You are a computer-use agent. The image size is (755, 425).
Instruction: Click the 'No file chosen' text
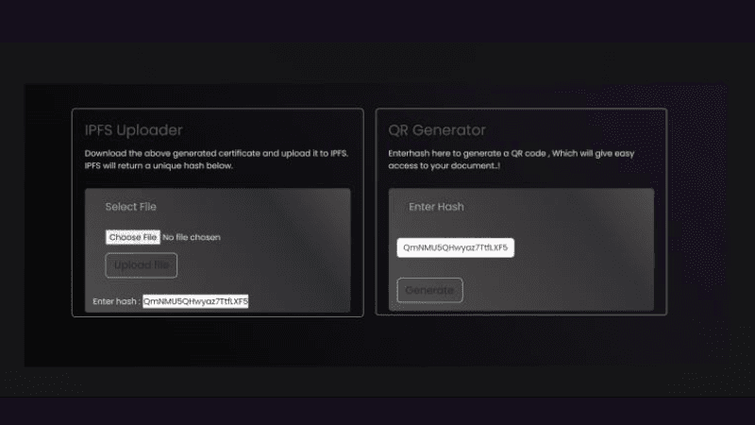click(192, 237)
